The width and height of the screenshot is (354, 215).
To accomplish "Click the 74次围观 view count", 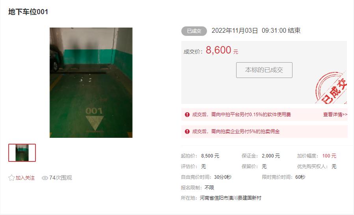I will (60, 178).
